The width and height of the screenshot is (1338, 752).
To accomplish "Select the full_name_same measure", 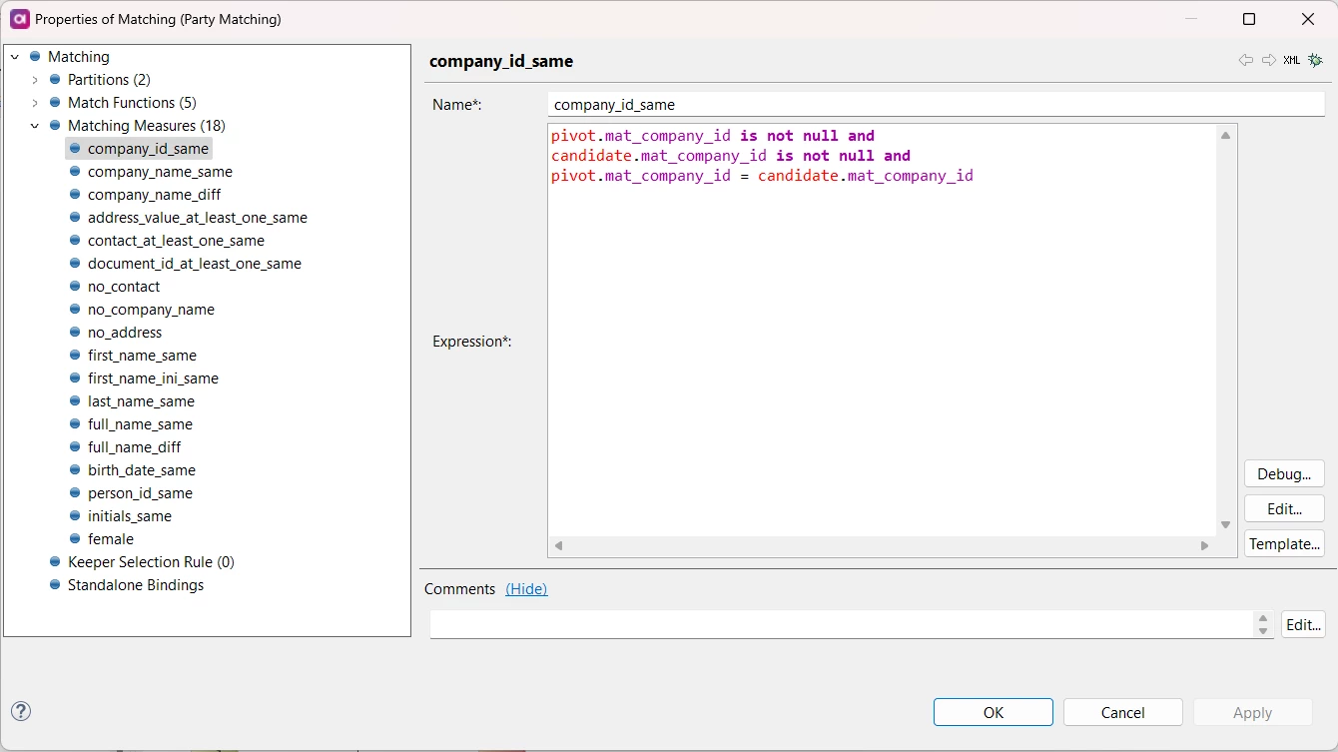I will click(140, 424).
